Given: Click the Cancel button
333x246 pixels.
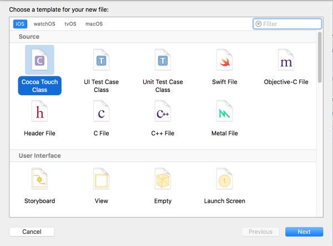Looking at the screenshot, I should click(32, 232).
